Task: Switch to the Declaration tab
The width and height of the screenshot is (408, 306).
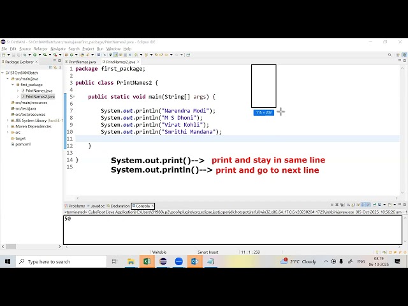Action: 118,206
